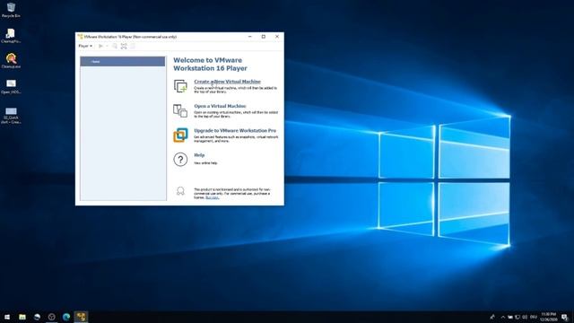Select the Open desktop shortcut icon
This screenshot has width=574, height=323.
click(x=11, y=87)
